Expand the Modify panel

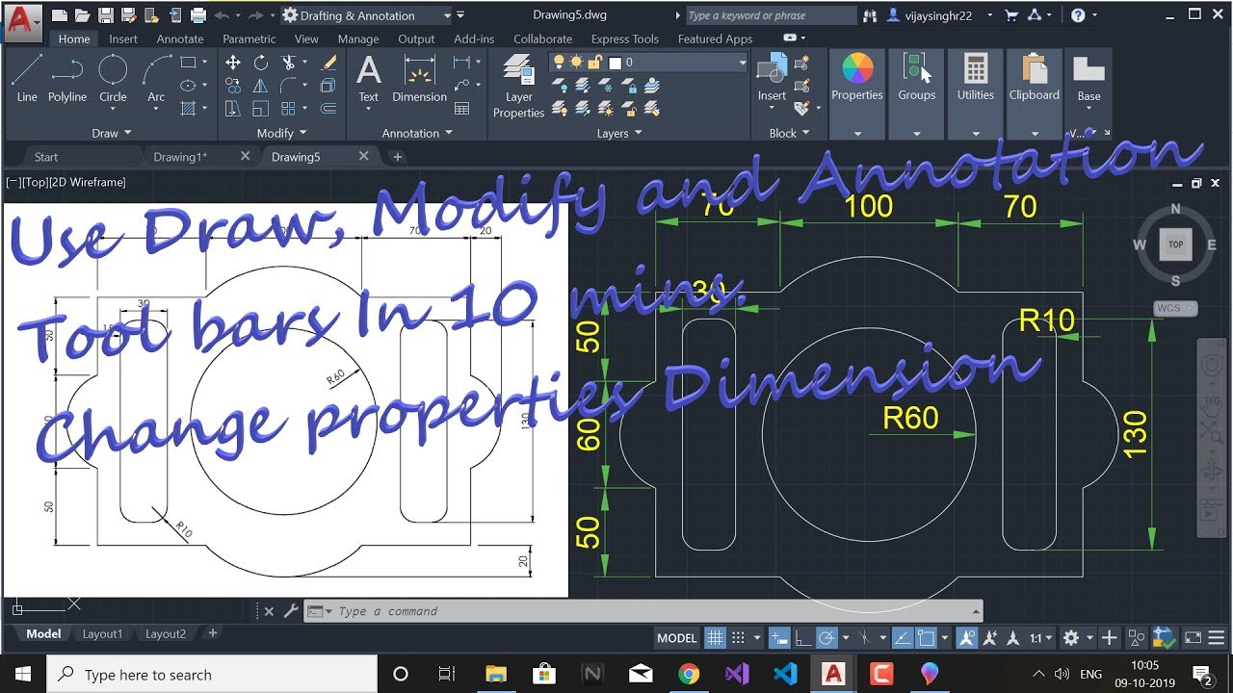(281, 133)
